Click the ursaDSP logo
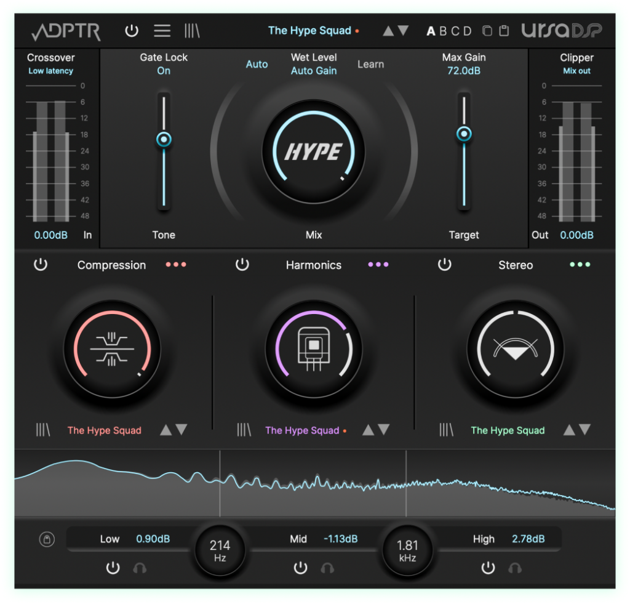Viewport: 630px width, 604px height. [x=561, y=31]
